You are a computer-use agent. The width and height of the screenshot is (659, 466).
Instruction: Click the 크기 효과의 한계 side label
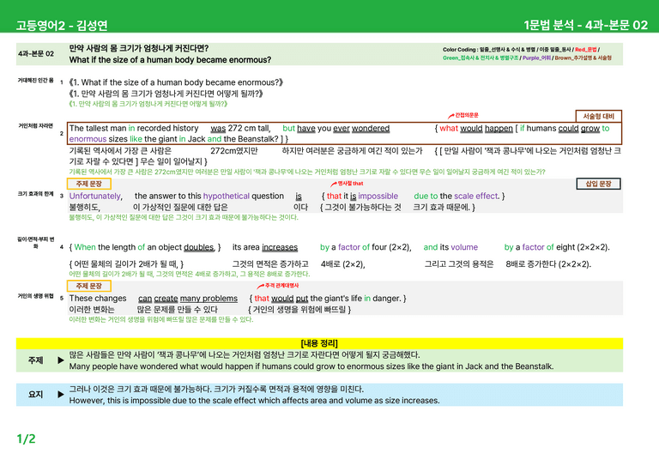click(x=36, y=194)
